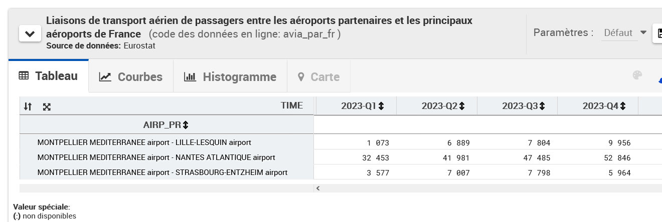Open the Paramètres Défaut dropdown
This screenshot has width=662, height=222.
(625, 33)
